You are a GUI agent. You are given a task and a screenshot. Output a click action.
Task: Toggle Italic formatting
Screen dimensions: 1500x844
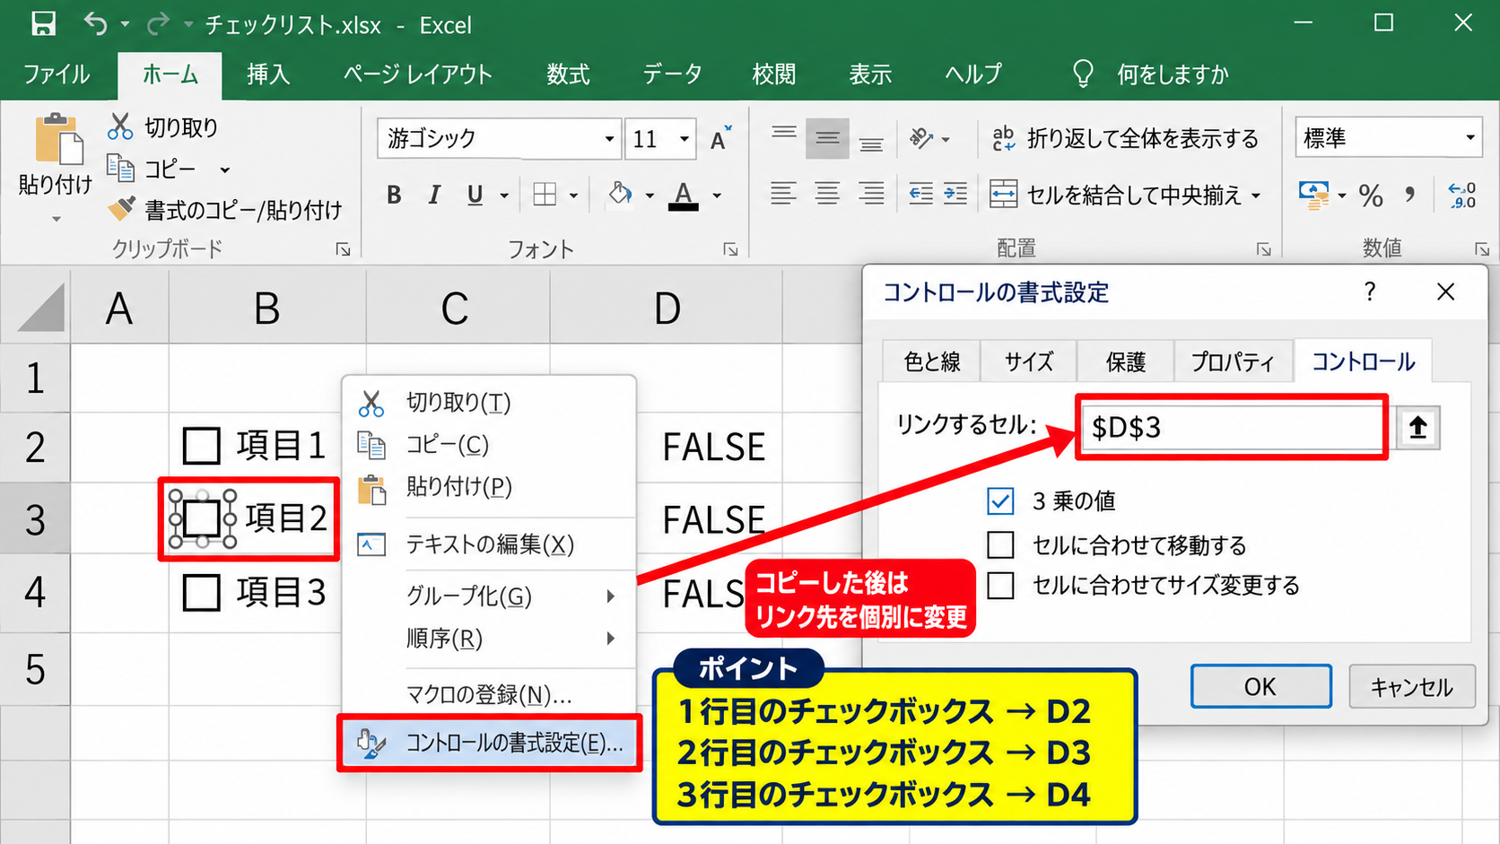tap(434, 195)
